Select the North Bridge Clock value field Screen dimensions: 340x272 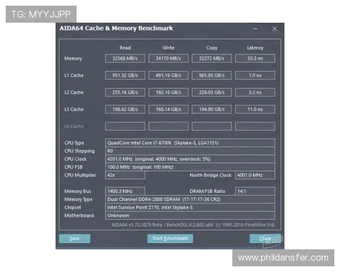click(x=255, y=175)
